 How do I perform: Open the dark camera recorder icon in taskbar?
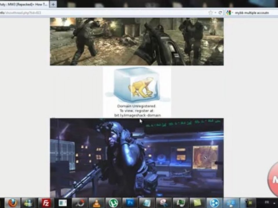[248, 203]
